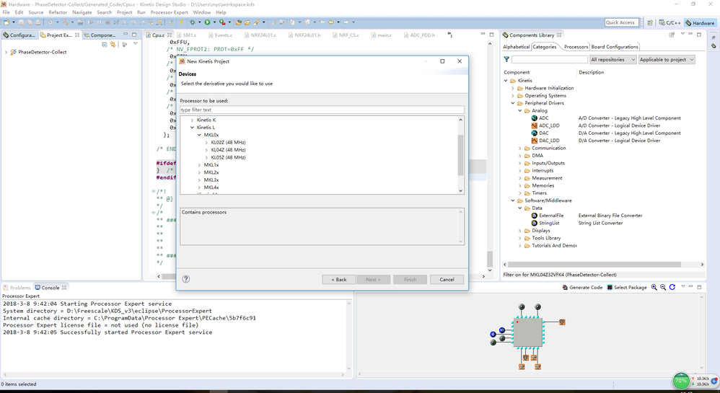
Task: Click the Quick Access search field
Action: click(621, 22)
